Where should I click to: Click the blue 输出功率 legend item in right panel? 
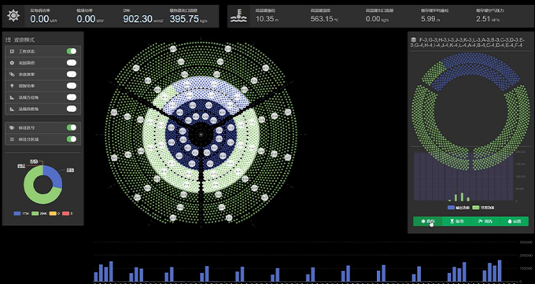tap(458, 208)
